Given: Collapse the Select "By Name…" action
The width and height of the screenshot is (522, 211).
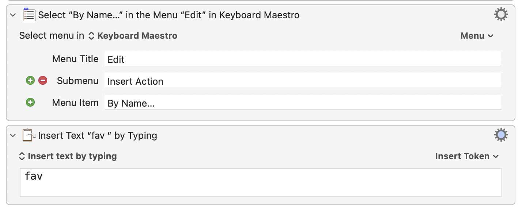Looking at the screenshot, I should pyautogui.click(x=13, y=15).
